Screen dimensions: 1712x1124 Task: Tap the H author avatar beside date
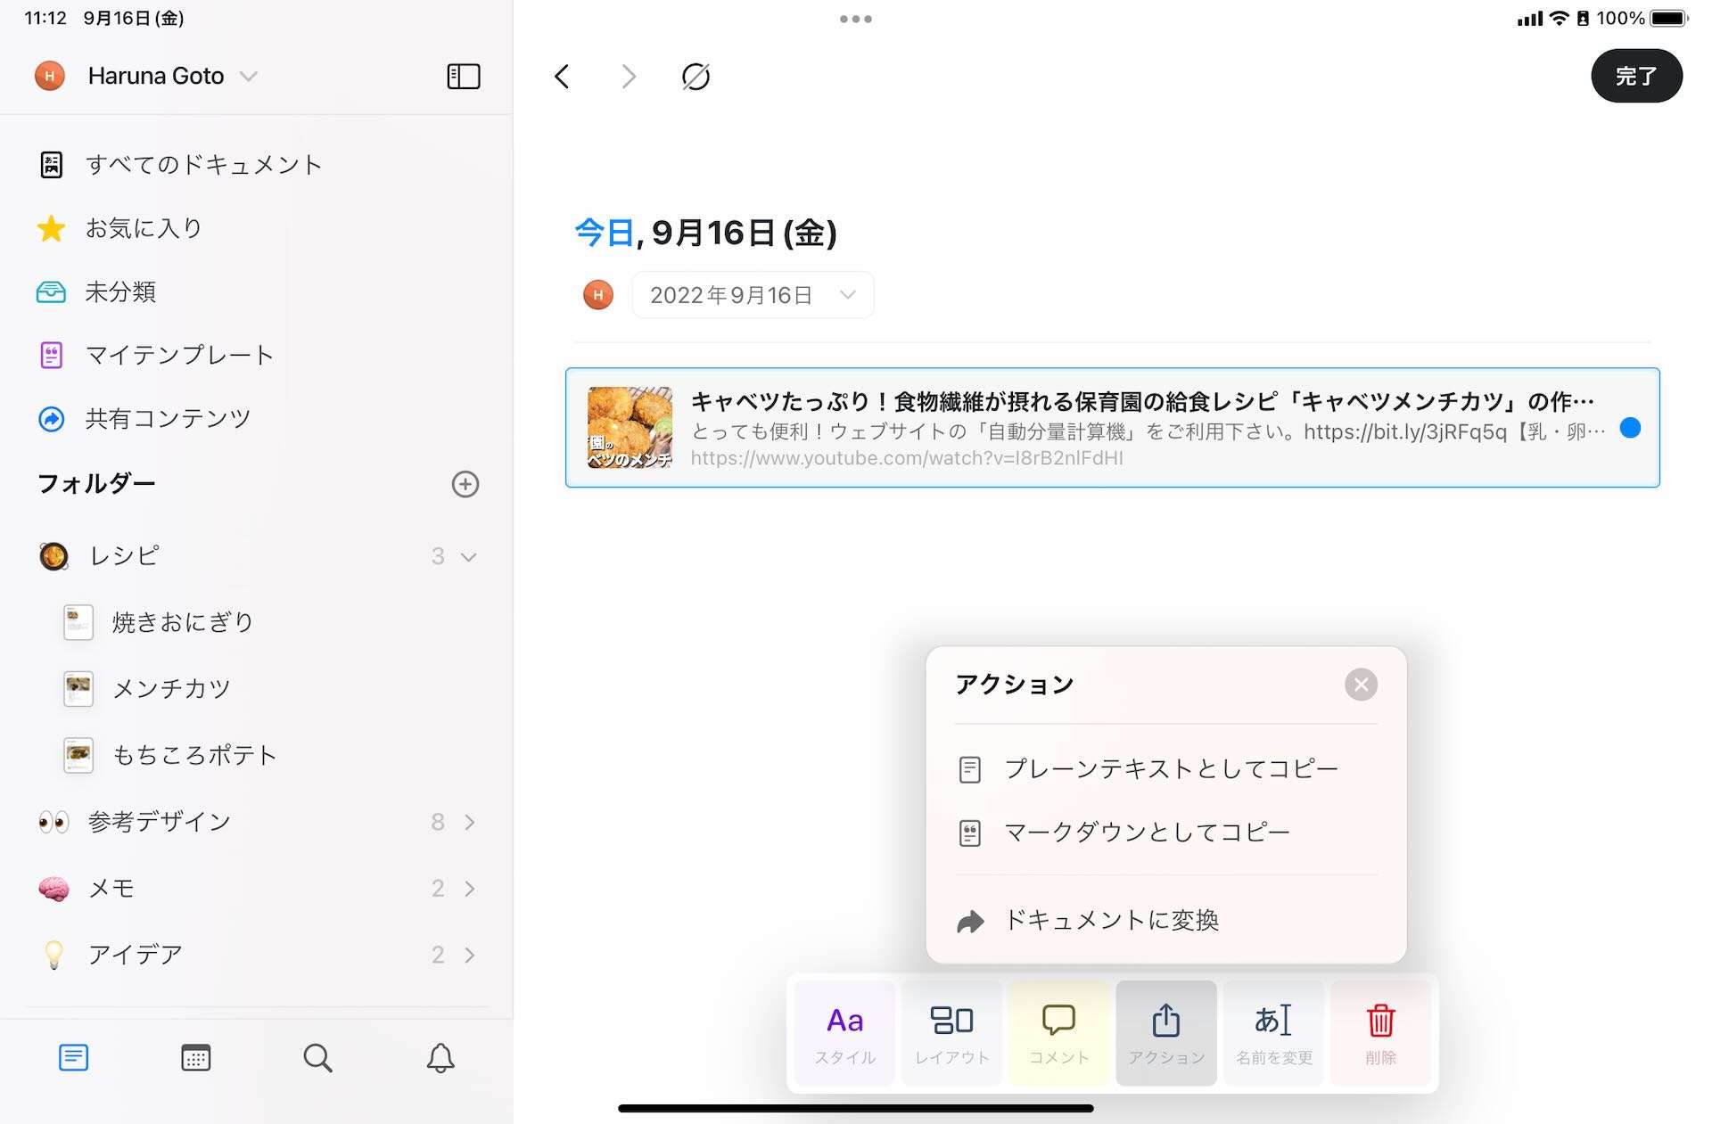coord(598,295)
